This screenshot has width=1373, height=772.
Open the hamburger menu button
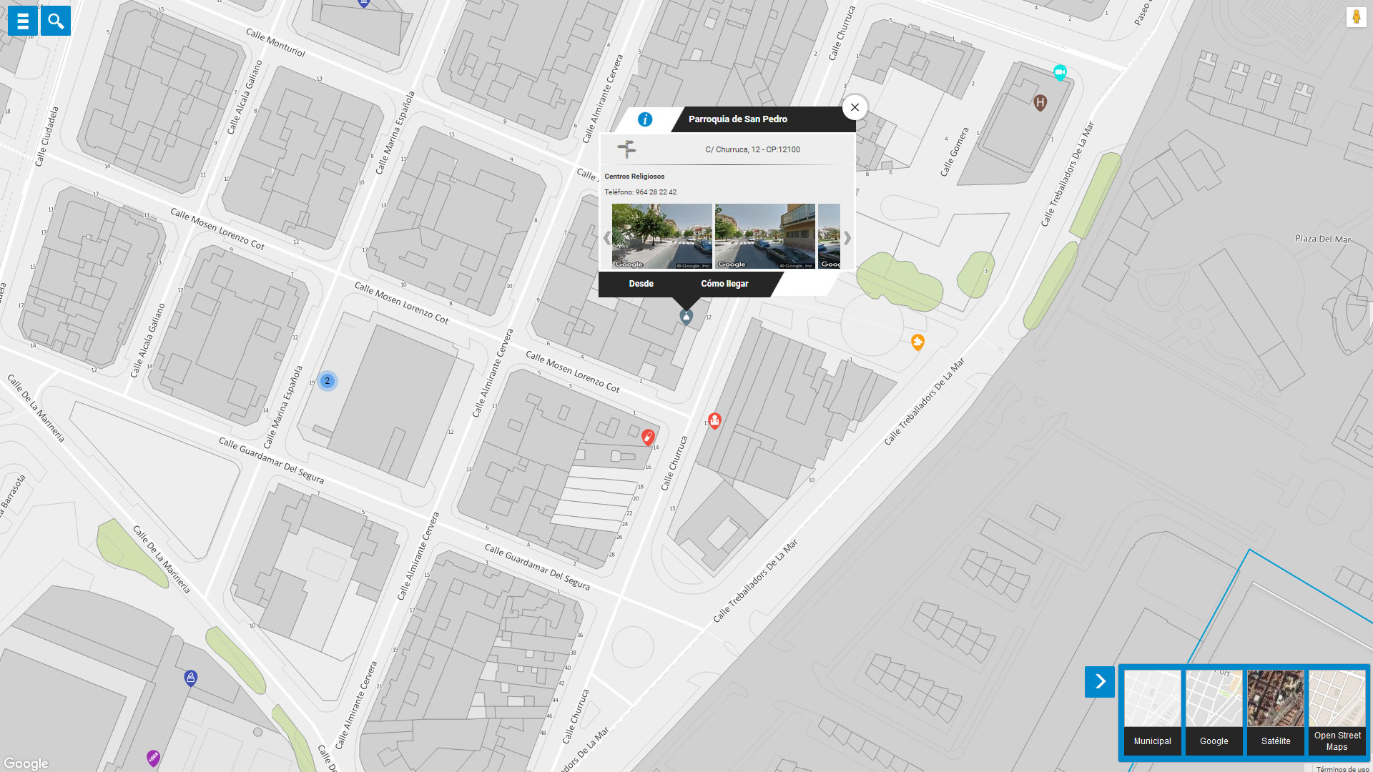23,21
